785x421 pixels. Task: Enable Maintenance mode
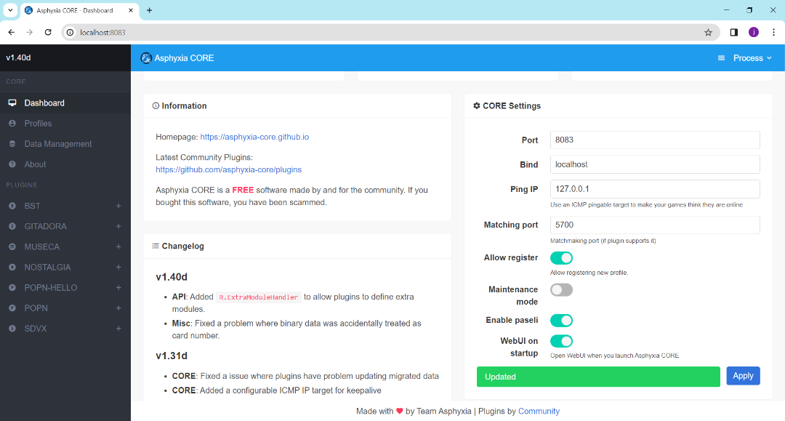561,289
